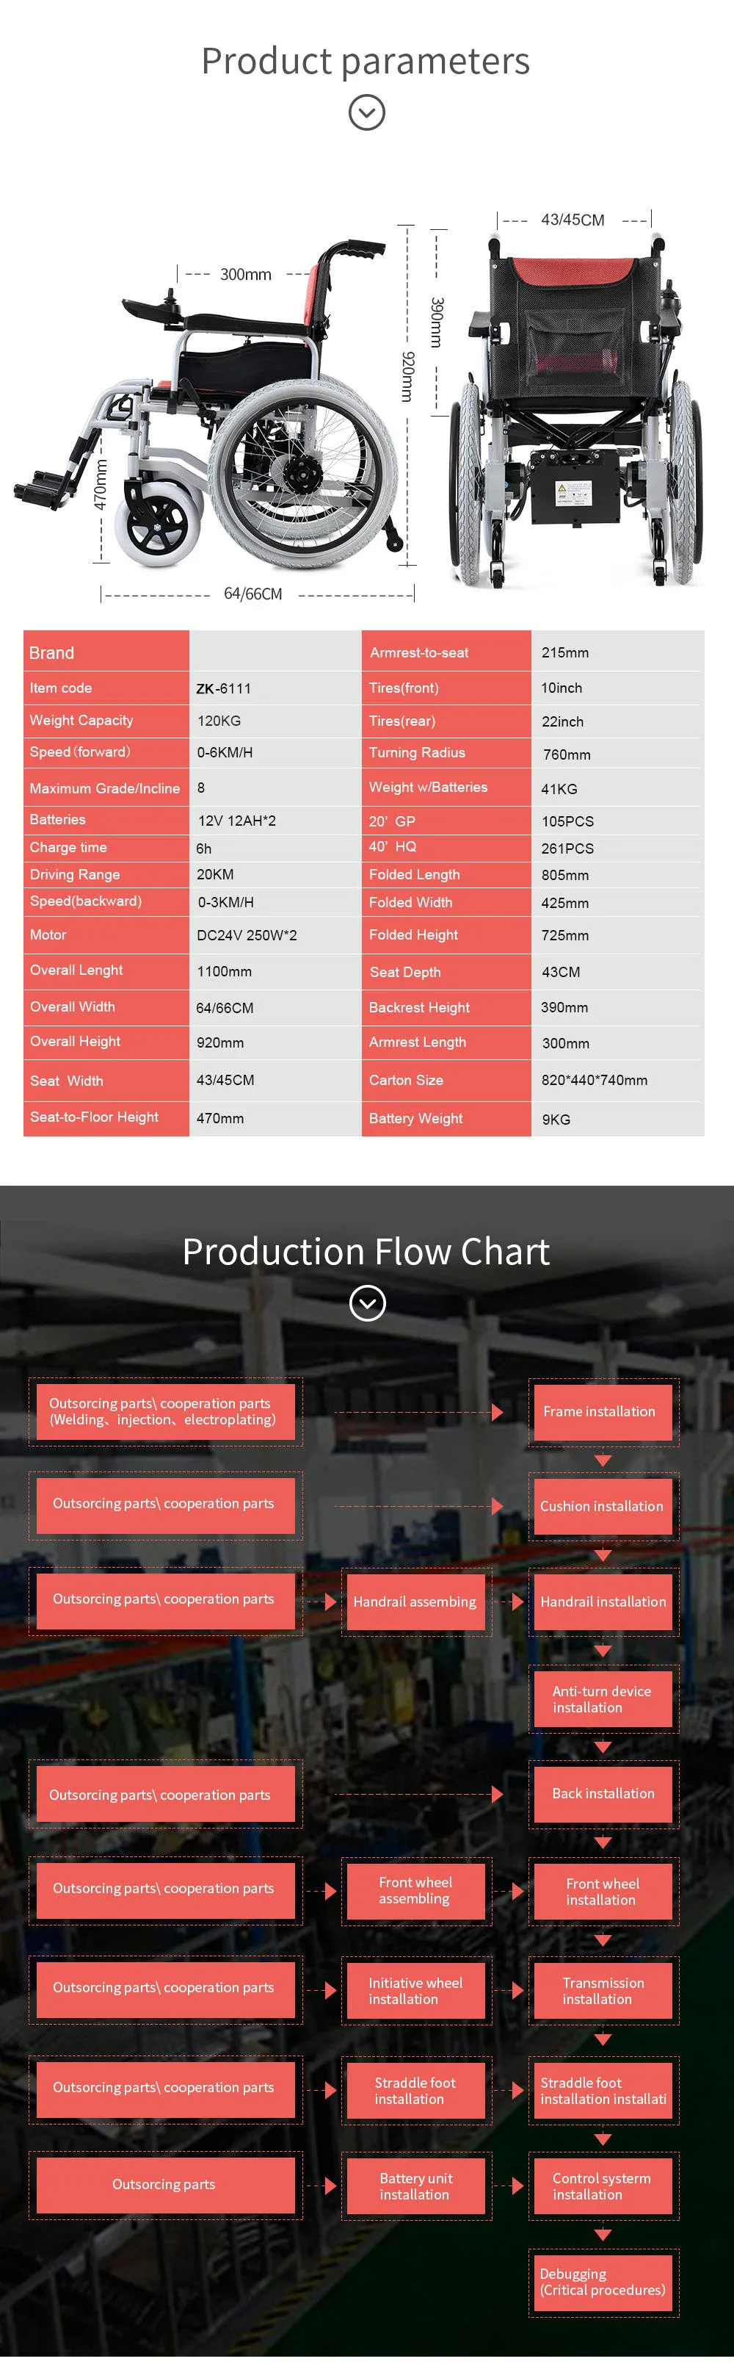Click the Back installation step
The height and width of the screenshot is (2378, 734).
pos(603,1792)
